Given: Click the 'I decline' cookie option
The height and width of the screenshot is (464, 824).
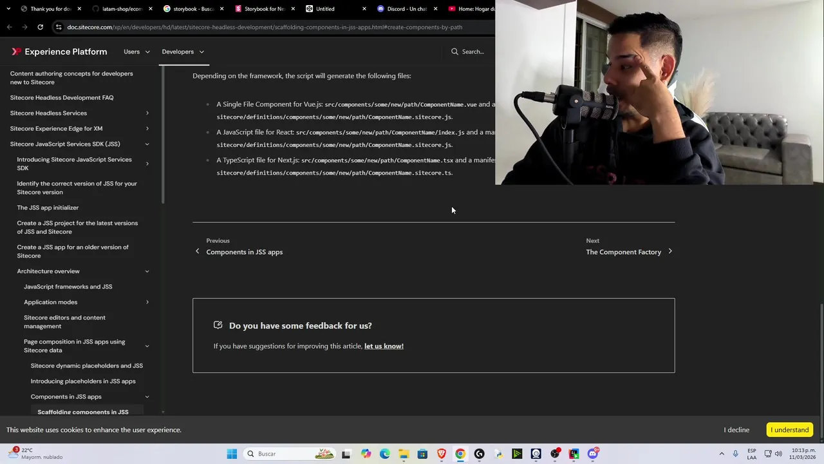Looking at the screenshot, I should [736, 430].
